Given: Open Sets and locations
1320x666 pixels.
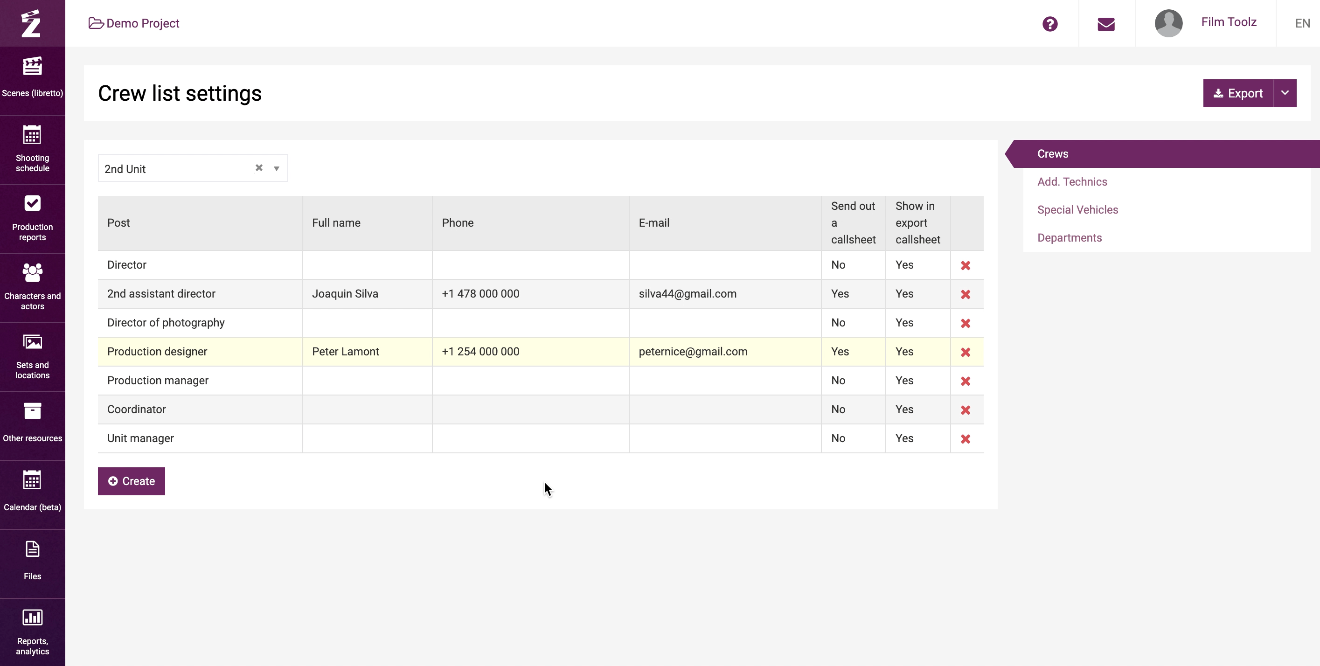Looking at the screenshot, I should (32, 357).
